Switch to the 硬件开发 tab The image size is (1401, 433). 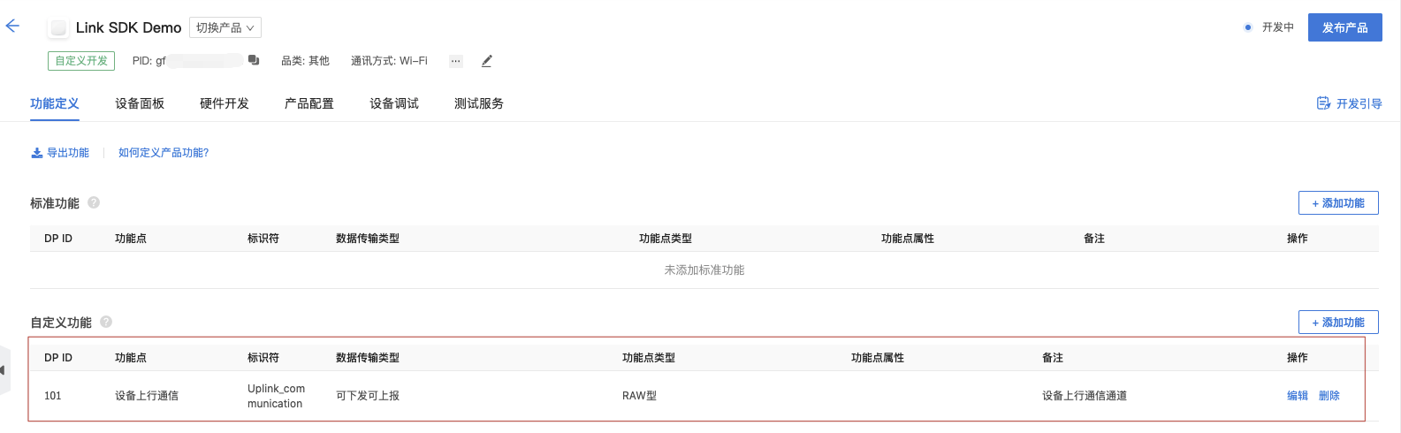(x=225, y=103)
